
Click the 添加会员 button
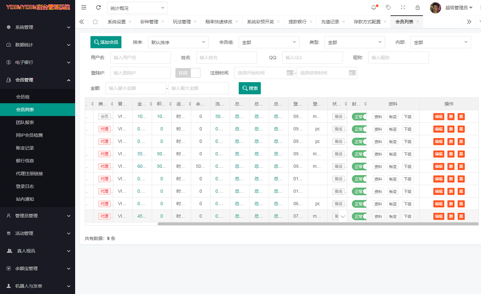tap(106, 42)
